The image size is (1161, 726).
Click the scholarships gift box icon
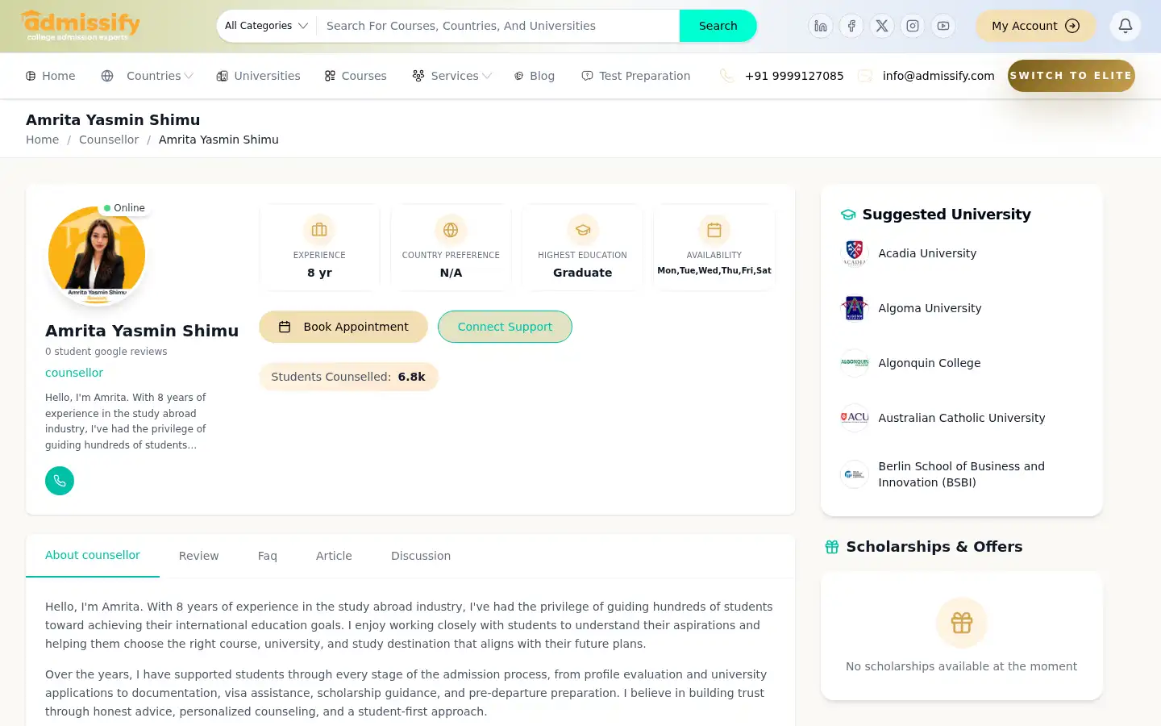coord(962,623)
